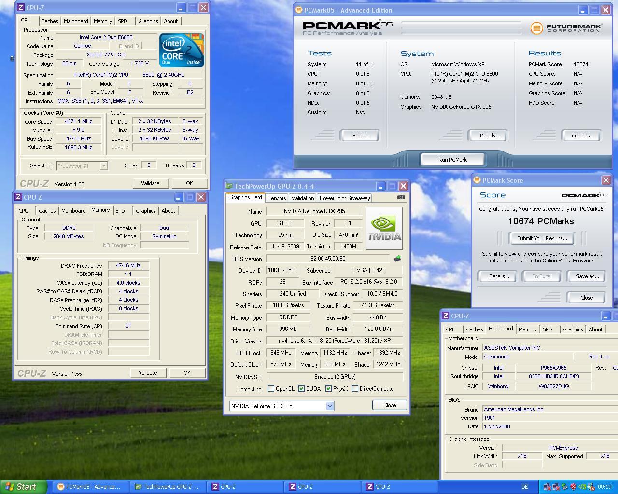Click the DE language indicator on taskbar
Viewport: 618px width, 494px height.
pos(525,487)
